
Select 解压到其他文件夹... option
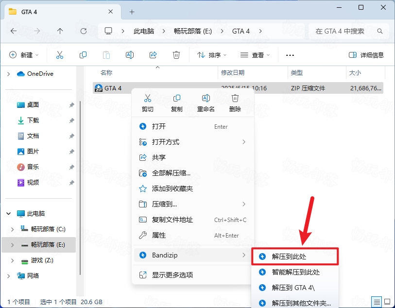point(295,303)
